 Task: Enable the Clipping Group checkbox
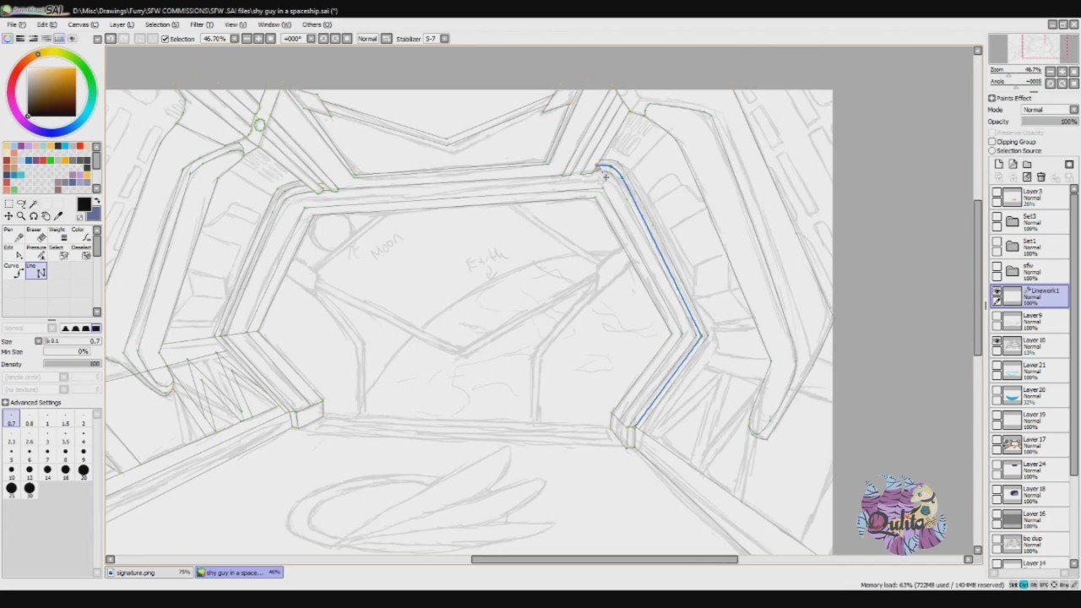pos(991,142)
